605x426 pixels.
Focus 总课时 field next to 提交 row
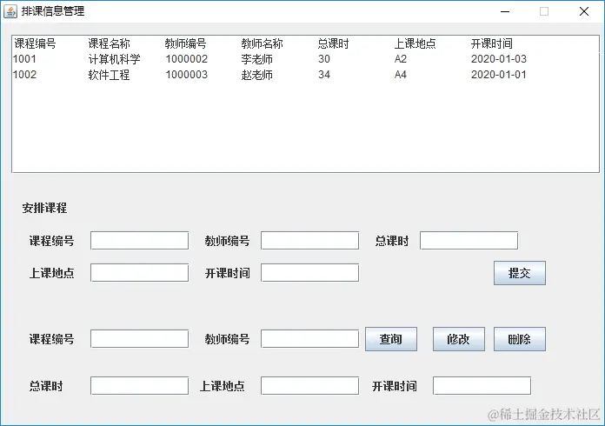[x=469, y=241]
